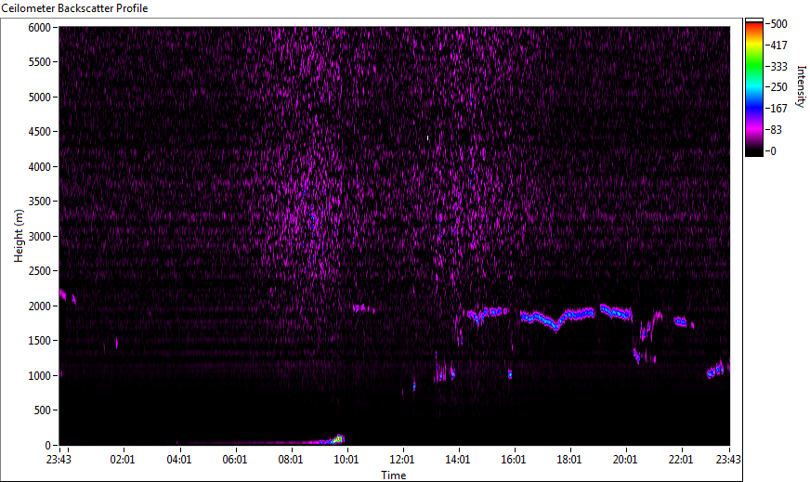Click the 2500 height axis label
This screenshot has height=482, width=810.
pyautogui.click(x=39, y=271)
